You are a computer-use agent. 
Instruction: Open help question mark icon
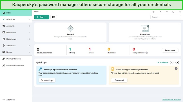click(x=160, y=12)
